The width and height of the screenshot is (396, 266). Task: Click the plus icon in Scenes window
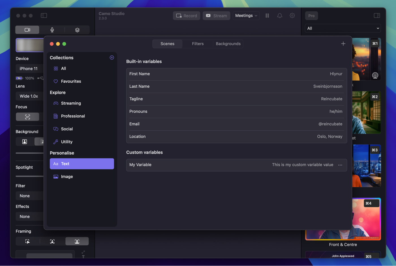coord(343,44)
